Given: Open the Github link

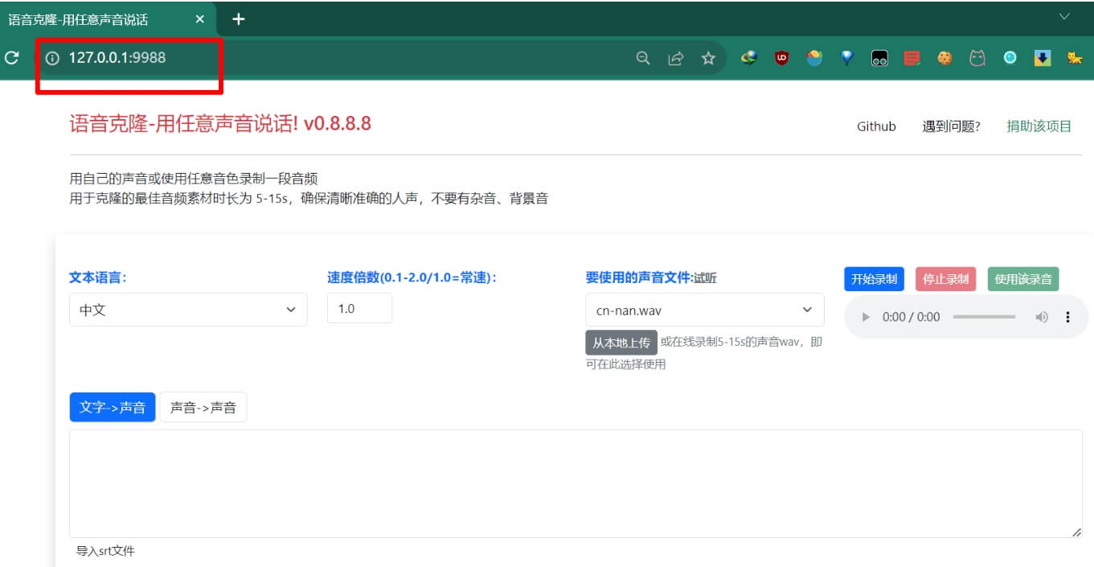Looking at the screenshot, I should click(x=875, y=126).
